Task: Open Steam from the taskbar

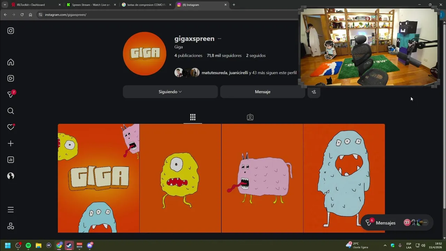Action: [x=69, y=245]
